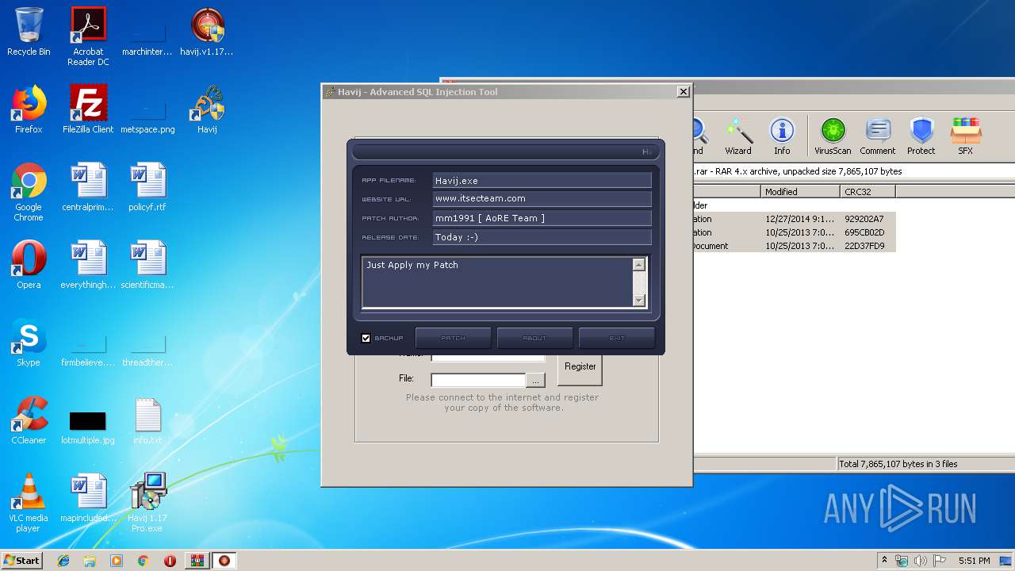Toggle the Backup checkbox in patcher

pyautogui.click(x=366, y=338)
